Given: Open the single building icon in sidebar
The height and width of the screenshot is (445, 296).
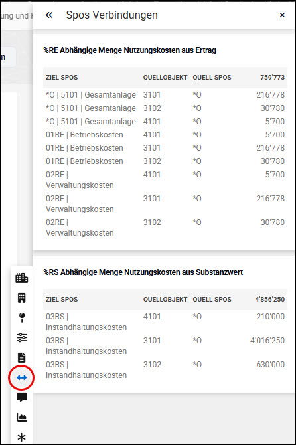Looking at the screenshot, I should click(x=21, y=298).
